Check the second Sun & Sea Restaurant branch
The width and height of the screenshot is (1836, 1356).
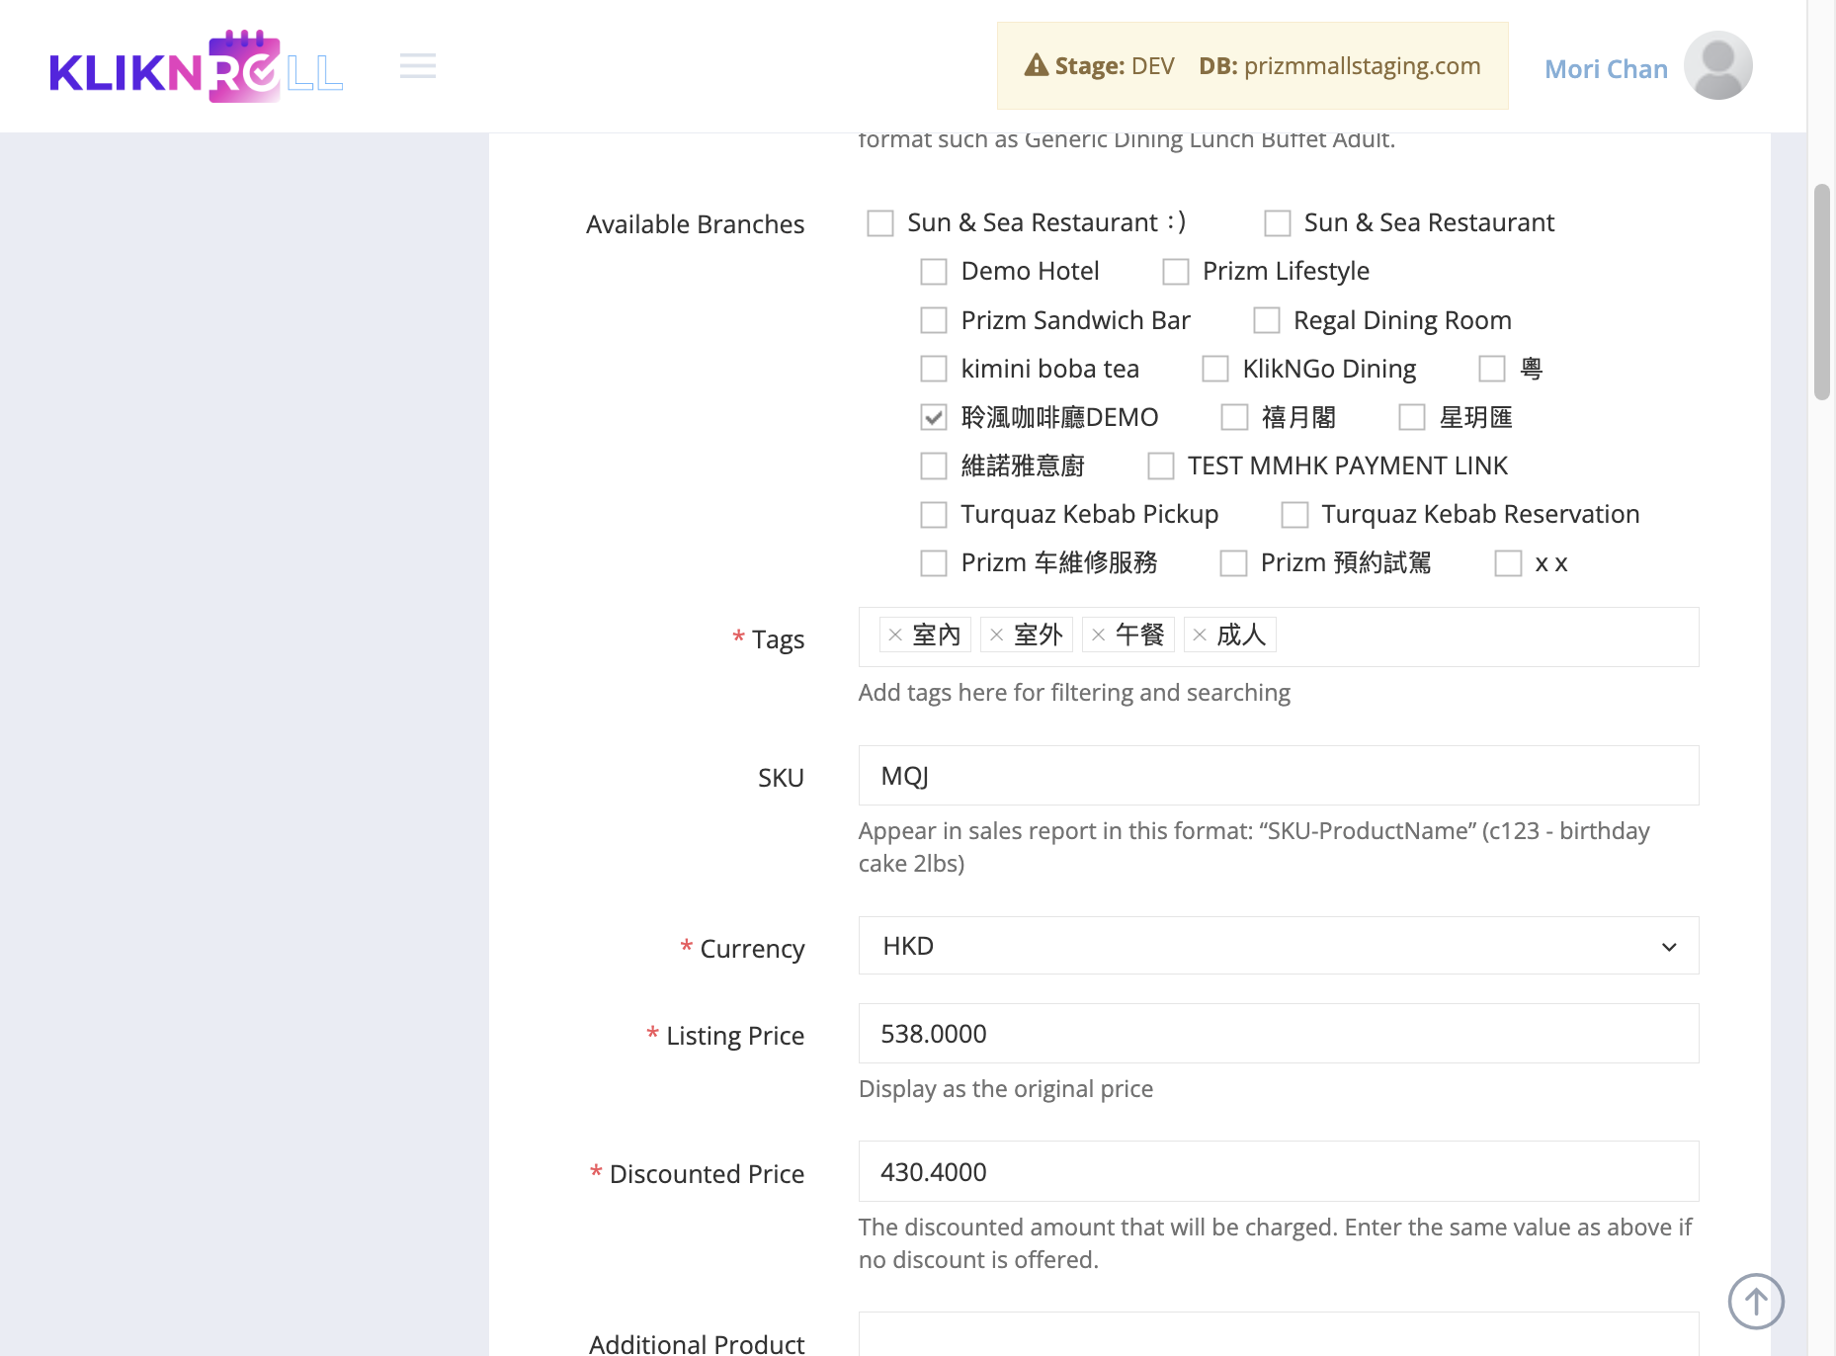[x=1278, y=223]
